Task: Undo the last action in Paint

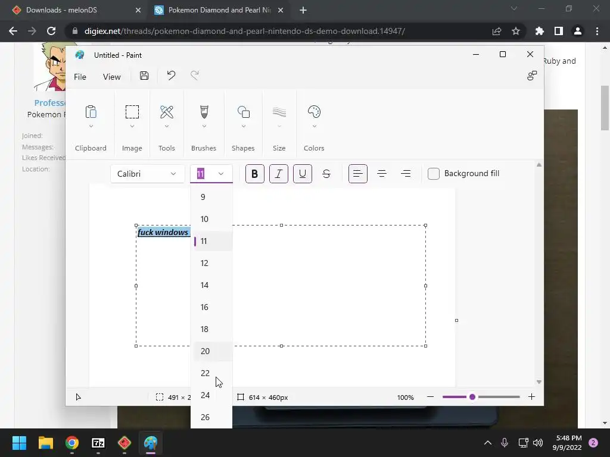Action: 171,76
